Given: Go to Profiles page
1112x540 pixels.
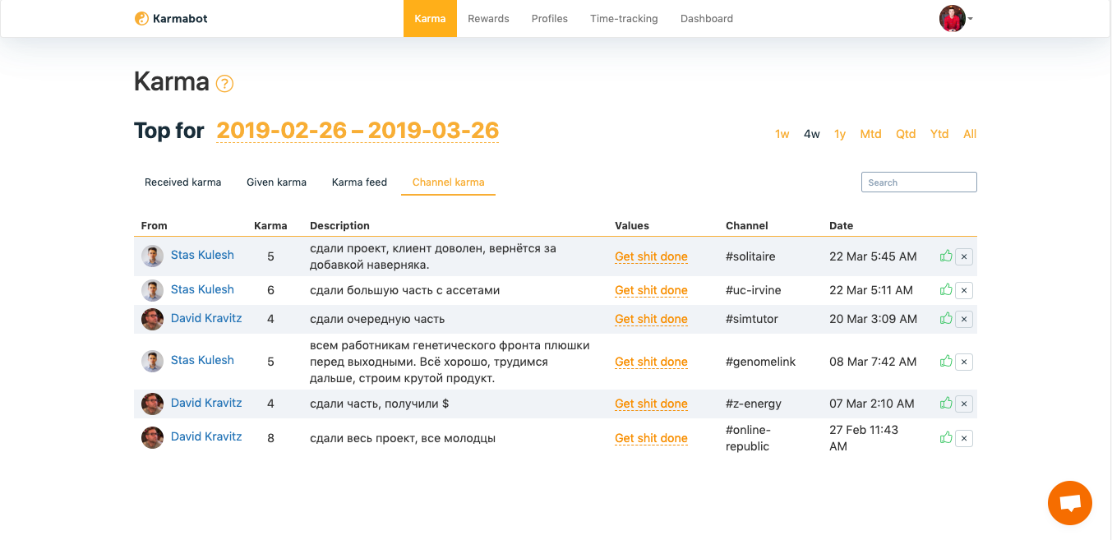Looking at the screenshot, I should (x=549, y=18).
